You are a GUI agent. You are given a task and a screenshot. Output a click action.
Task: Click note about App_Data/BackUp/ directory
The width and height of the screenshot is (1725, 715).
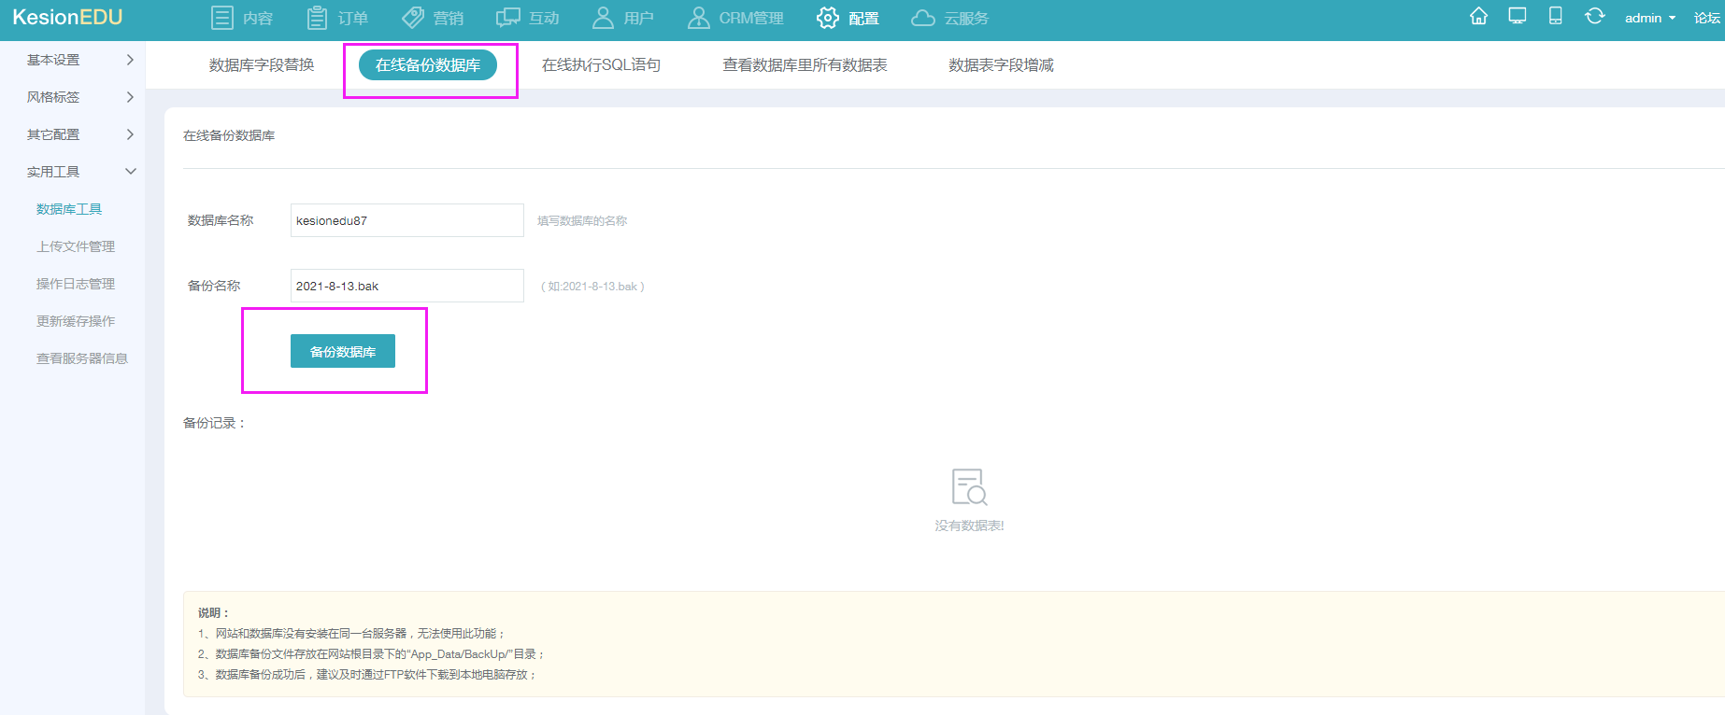pyautogui.click(x=372, y=654)
